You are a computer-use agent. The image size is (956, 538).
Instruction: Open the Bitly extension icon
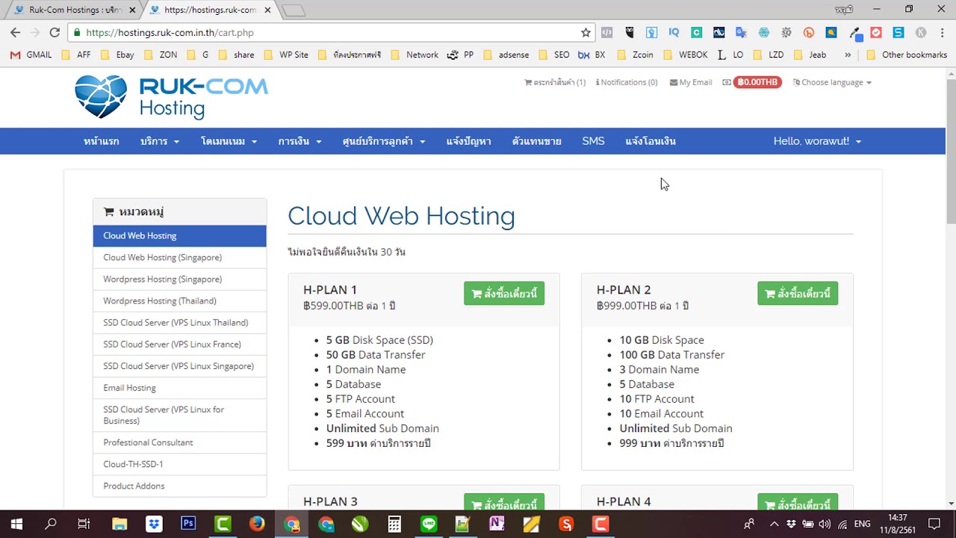pyautogui.click(x=808, y=33)
